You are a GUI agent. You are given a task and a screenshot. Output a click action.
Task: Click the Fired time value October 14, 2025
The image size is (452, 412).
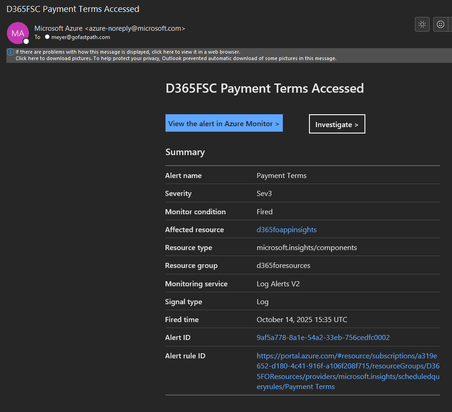tap(302, 319)
